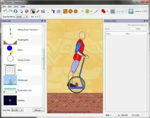150x118 pixels.
Task: Load the Old Bicycle scene
Action: (x=22, y=80)
